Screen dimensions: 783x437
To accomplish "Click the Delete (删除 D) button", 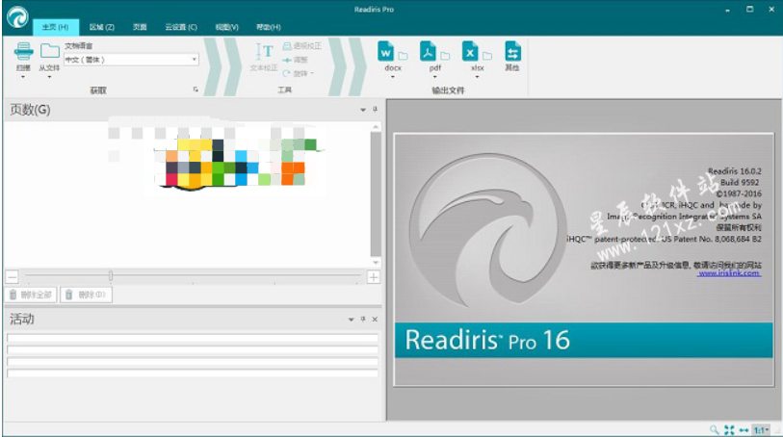I will [x=86, y=295].
